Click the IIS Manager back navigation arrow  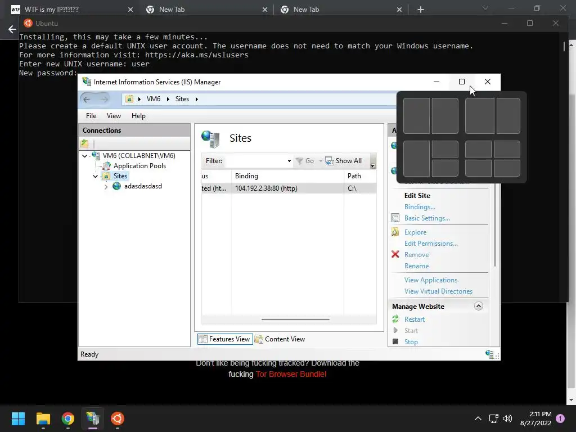87,99
